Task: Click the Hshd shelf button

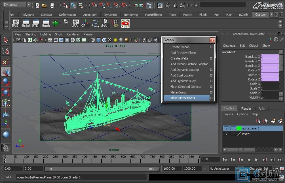Action: point(26,24)
